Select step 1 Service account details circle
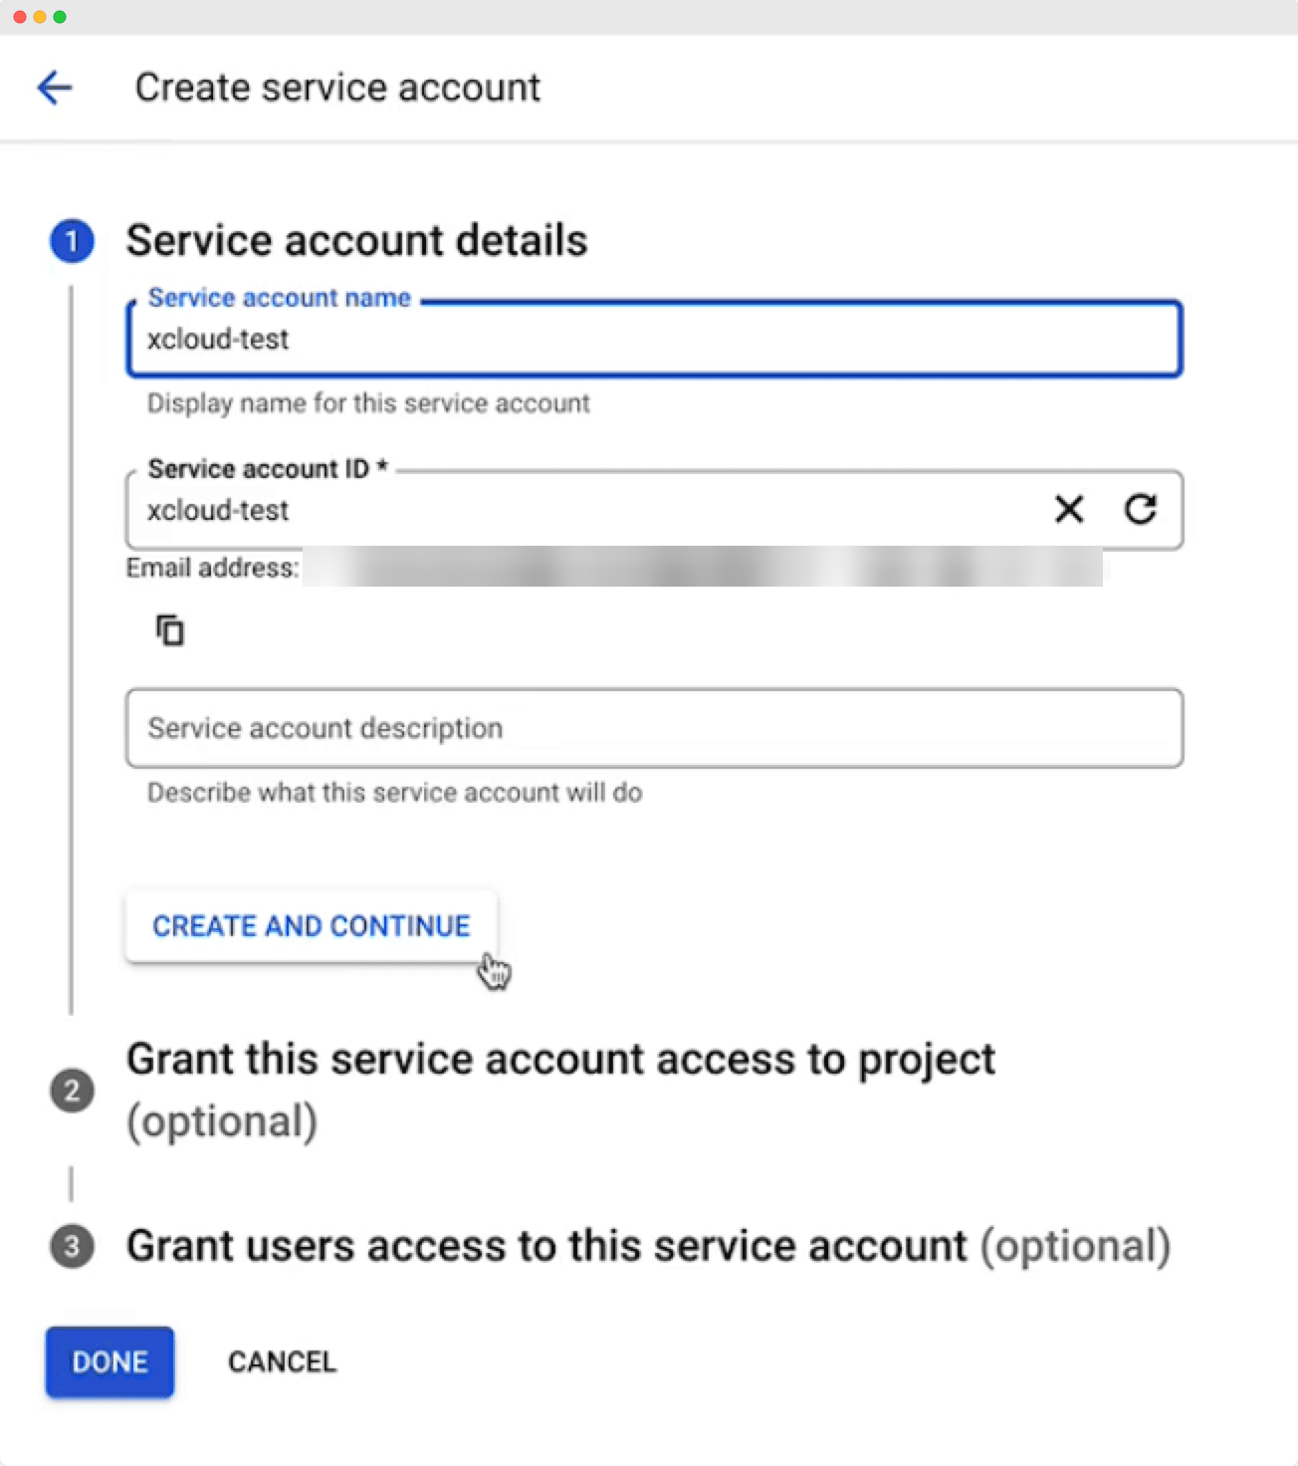This screenshot has height=1466, width=1298. pyautogui.click(x=71, y=240)
